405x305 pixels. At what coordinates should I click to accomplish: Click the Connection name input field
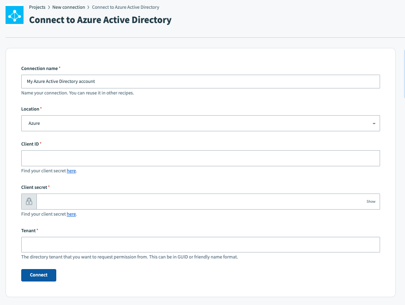click(x=200, y=81)
